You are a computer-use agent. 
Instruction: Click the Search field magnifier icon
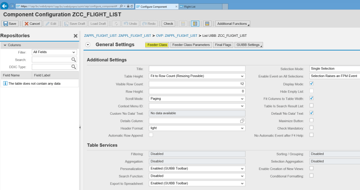tap(74, 59)
